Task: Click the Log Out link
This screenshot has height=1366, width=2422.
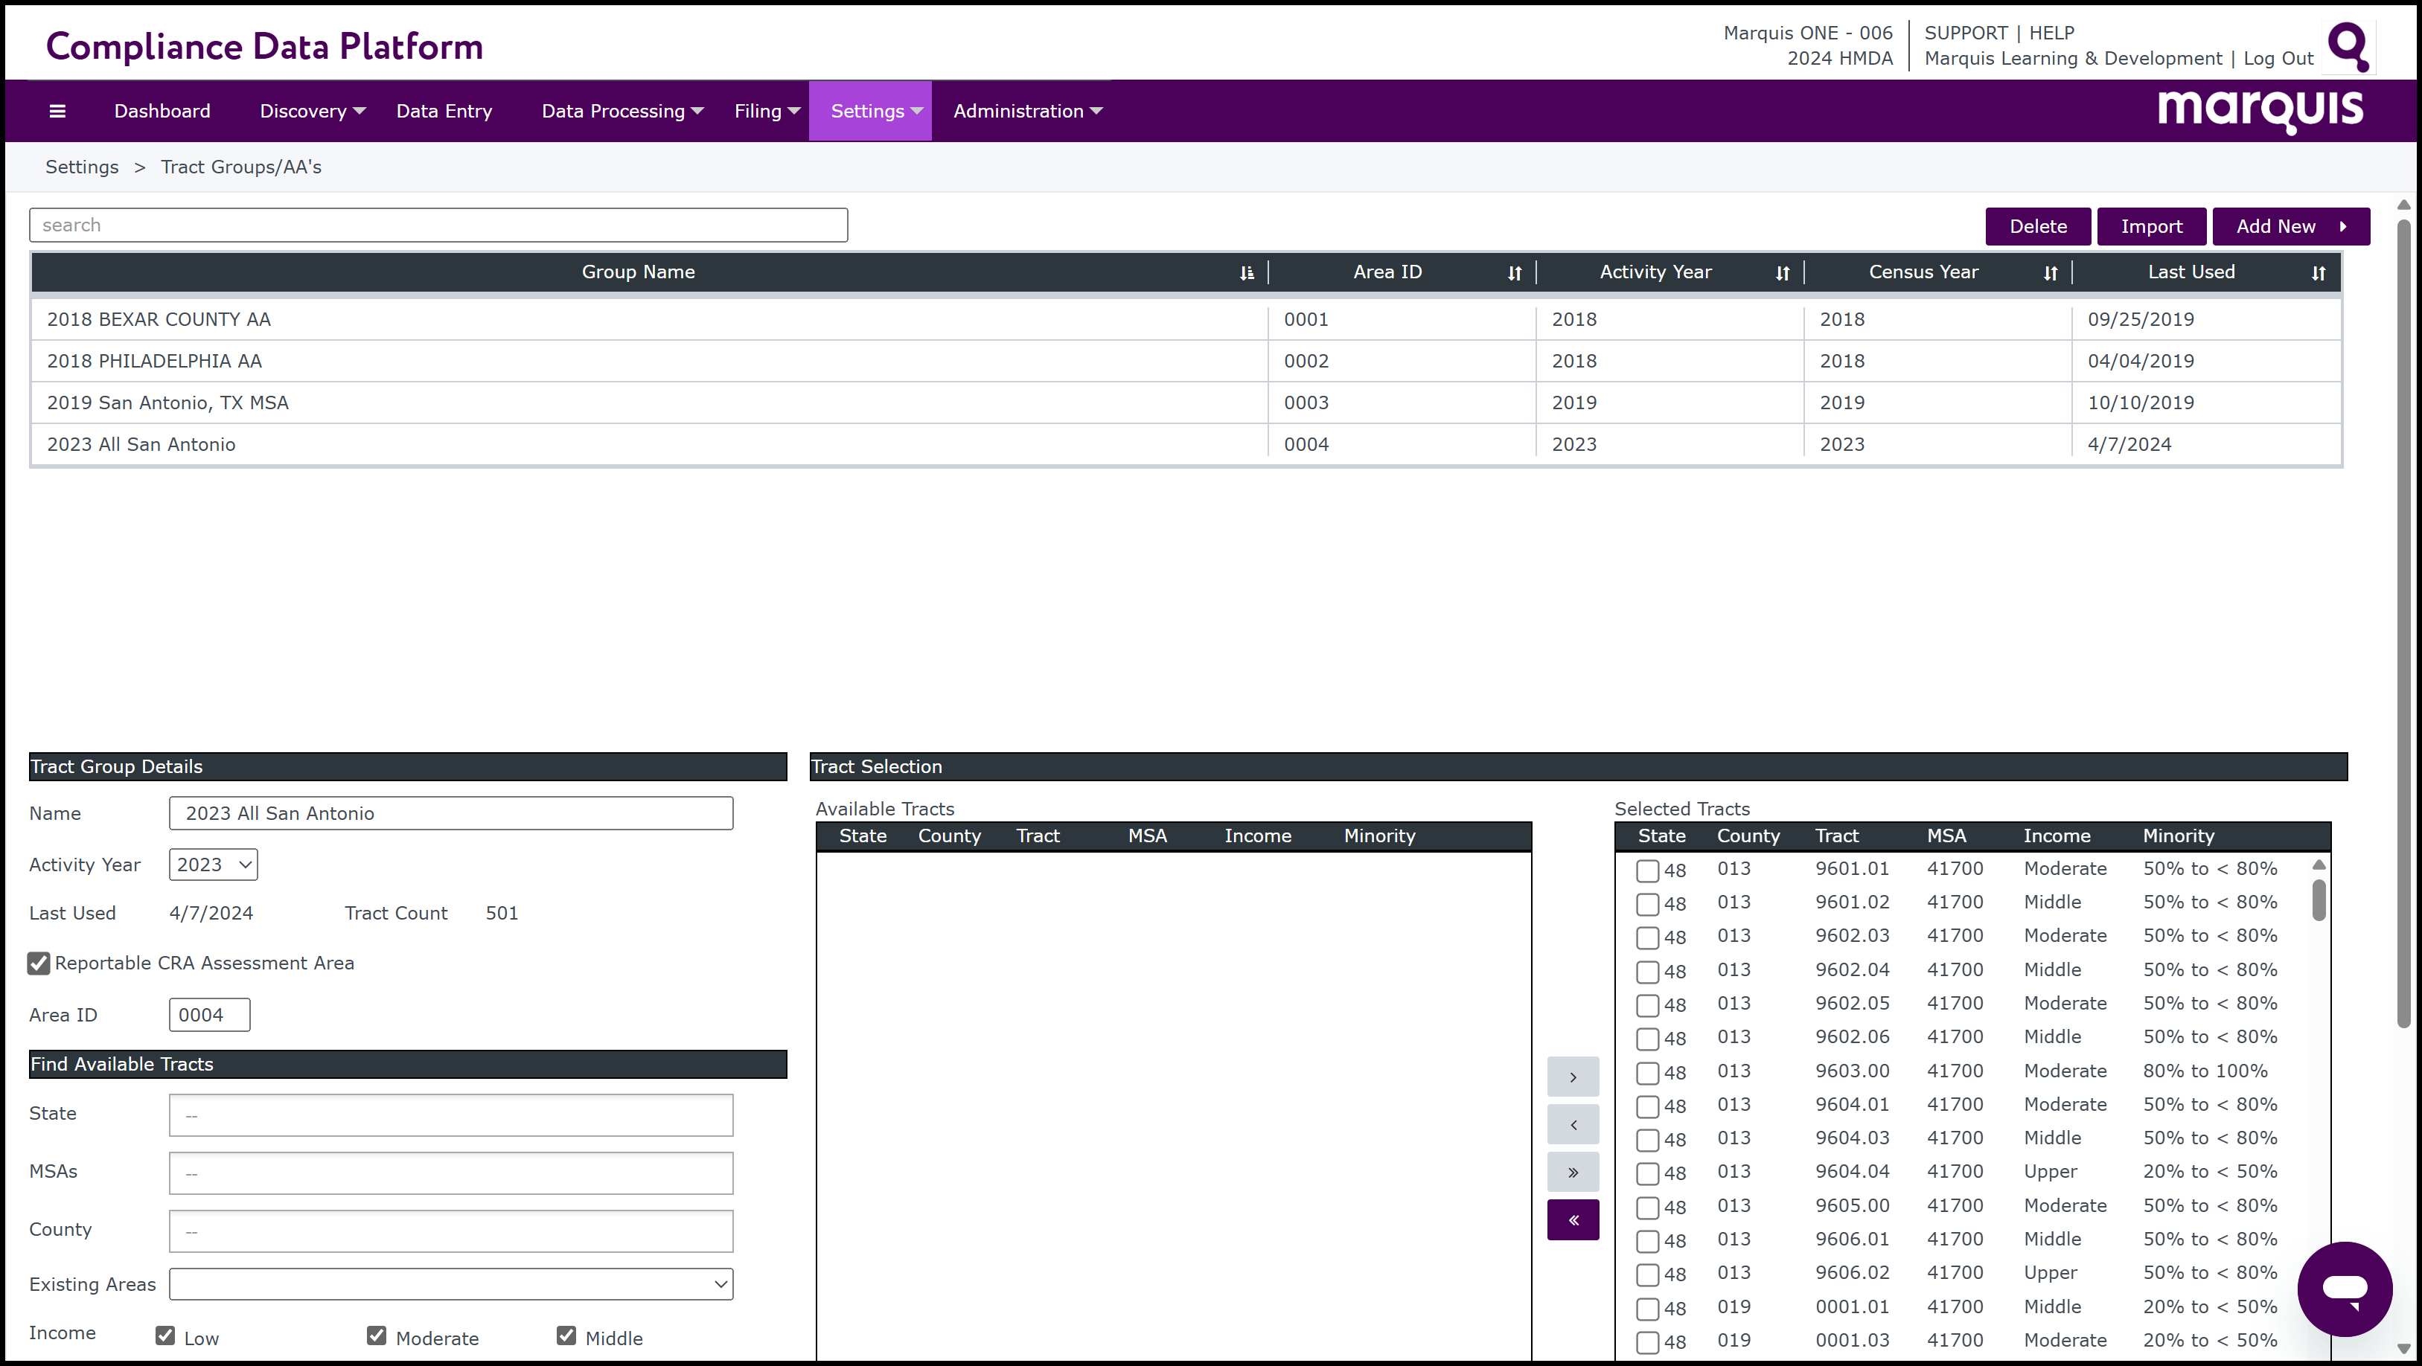Action: point(2278,58)
